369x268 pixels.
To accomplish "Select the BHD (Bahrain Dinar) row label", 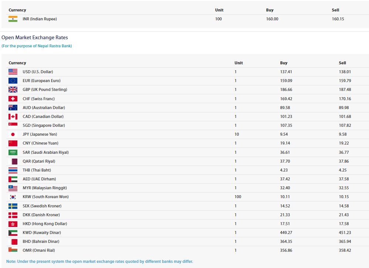I will point(41,241).
